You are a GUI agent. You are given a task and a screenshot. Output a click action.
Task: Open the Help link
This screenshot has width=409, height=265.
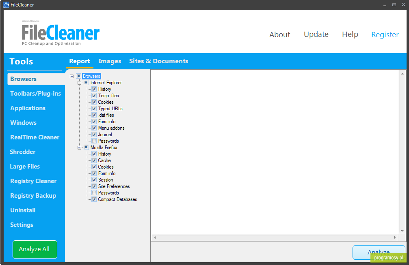point(350,34)
